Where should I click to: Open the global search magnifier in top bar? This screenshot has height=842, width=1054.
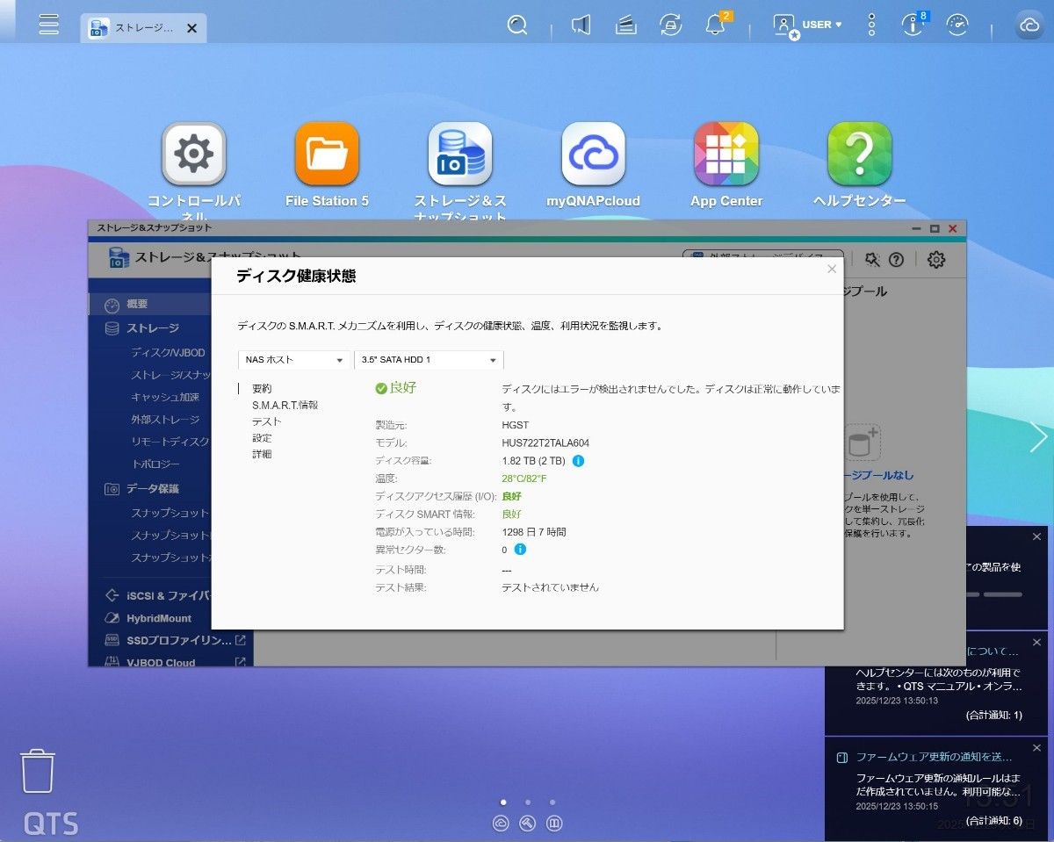[517, 25]
